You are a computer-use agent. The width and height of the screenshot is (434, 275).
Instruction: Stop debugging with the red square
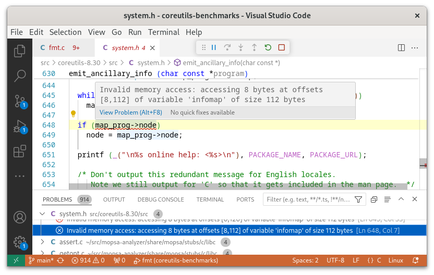(x=281, y=47)
